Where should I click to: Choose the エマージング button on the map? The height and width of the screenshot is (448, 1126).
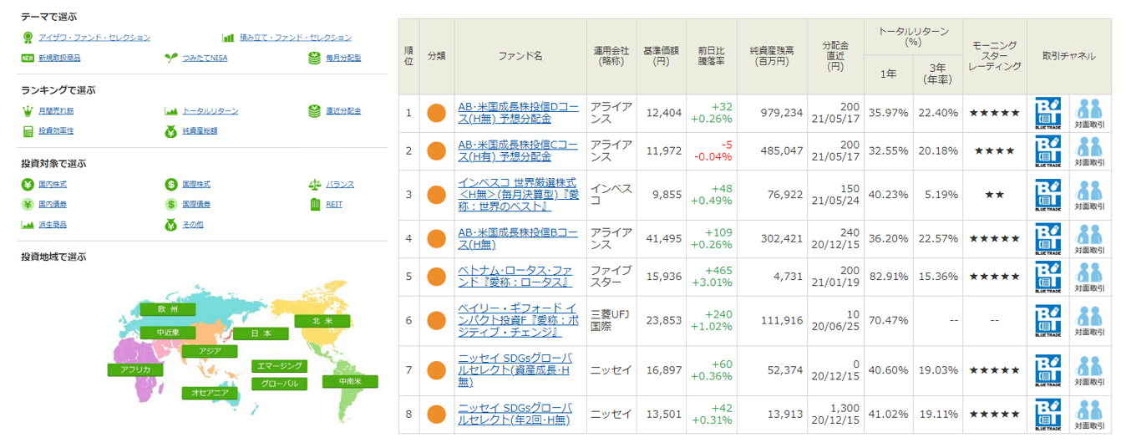pos(279,366)
